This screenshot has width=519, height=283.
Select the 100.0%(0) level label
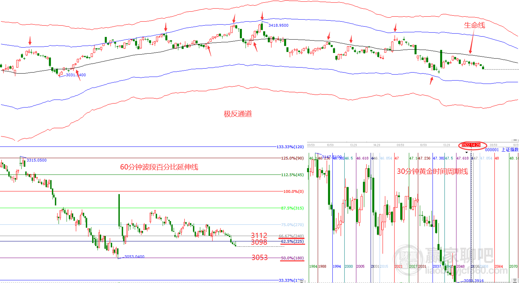point(294,191)
